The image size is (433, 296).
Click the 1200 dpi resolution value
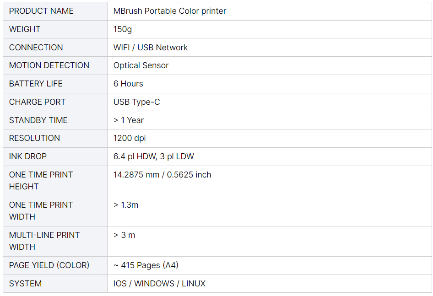pyautogui.click(x=129, y=138)
